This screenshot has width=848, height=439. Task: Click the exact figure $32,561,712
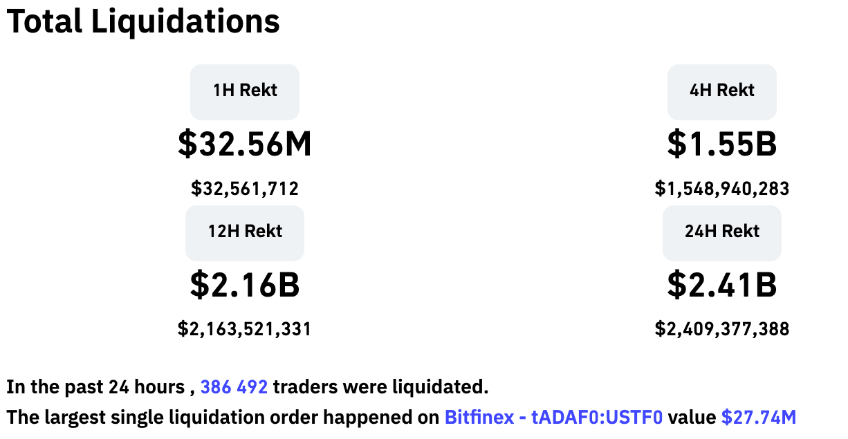tap(245, 188)
